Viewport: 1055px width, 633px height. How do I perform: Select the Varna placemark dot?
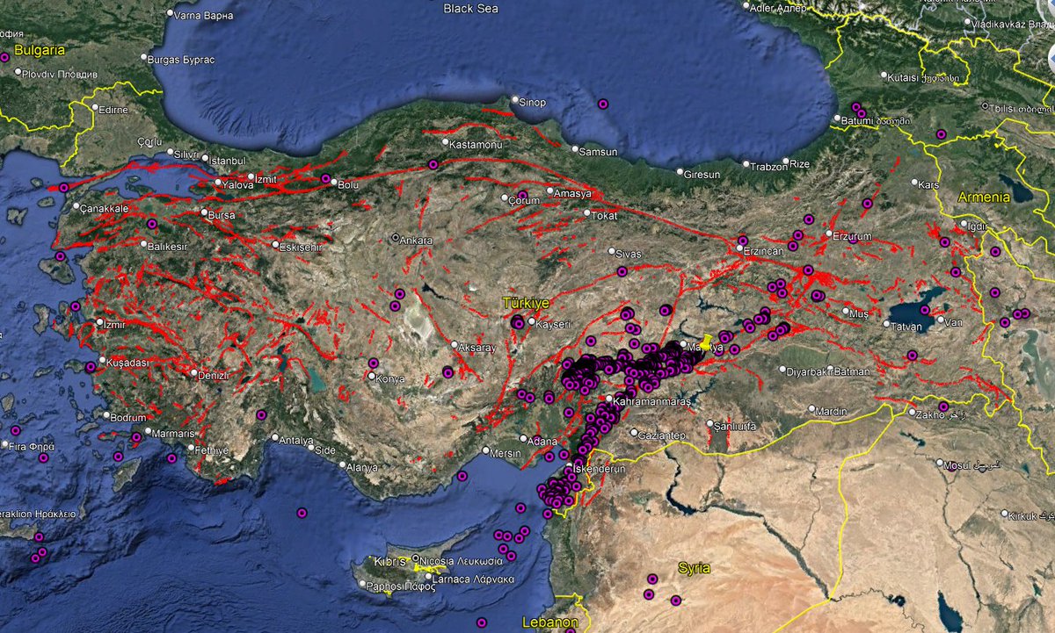(x=170, y=15)
